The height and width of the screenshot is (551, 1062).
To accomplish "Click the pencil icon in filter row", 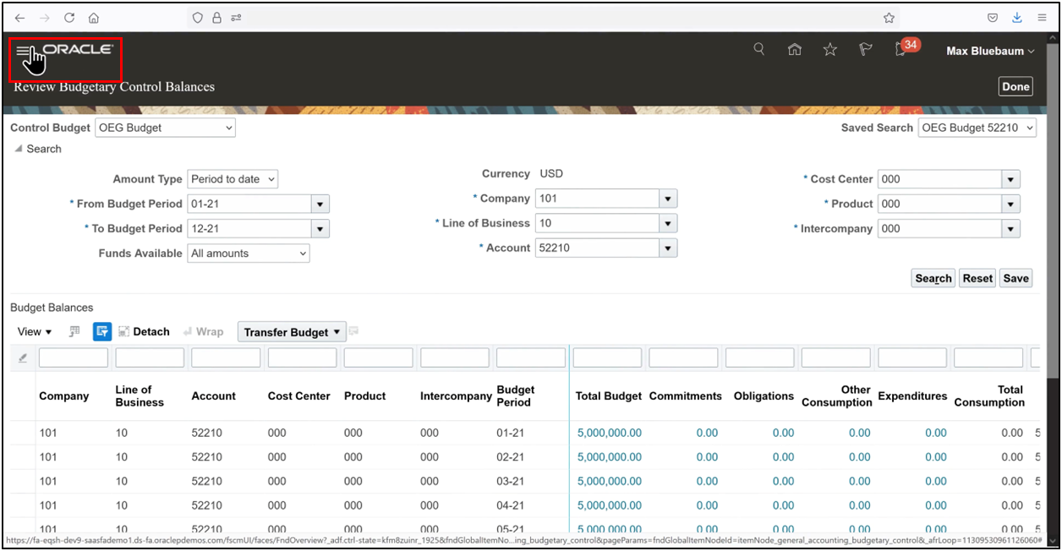I will click(22, 357).
